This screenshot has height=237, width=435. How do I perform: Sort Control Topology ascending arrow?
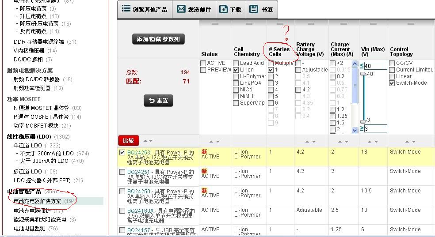(x=407, y=142)
